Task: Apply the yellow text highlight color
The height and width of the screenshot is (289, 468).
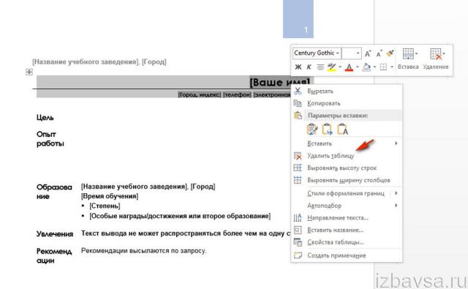Action: [x=331, y=67]
